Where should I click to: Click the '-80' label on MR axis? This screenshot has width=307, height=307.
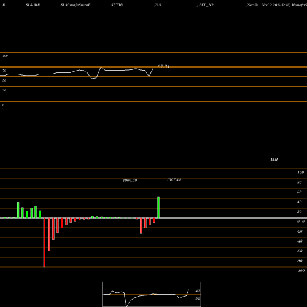pos(300,261)
